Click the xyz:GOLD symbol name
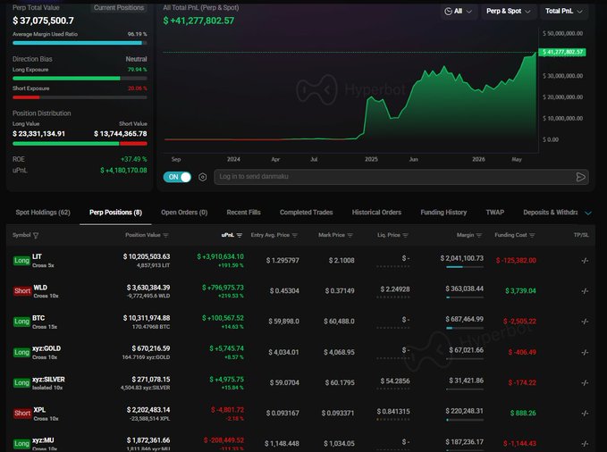 [x=46, y=348]
